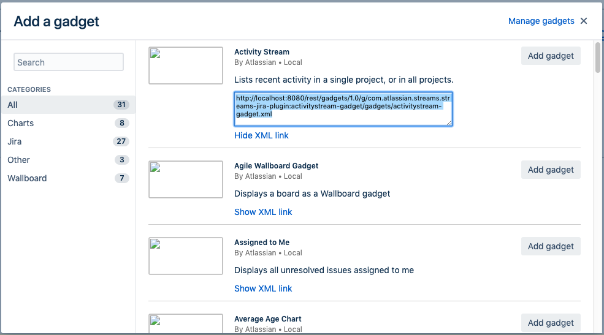Select the All category
Screen dimensions: 604x335
pos(68,105)
